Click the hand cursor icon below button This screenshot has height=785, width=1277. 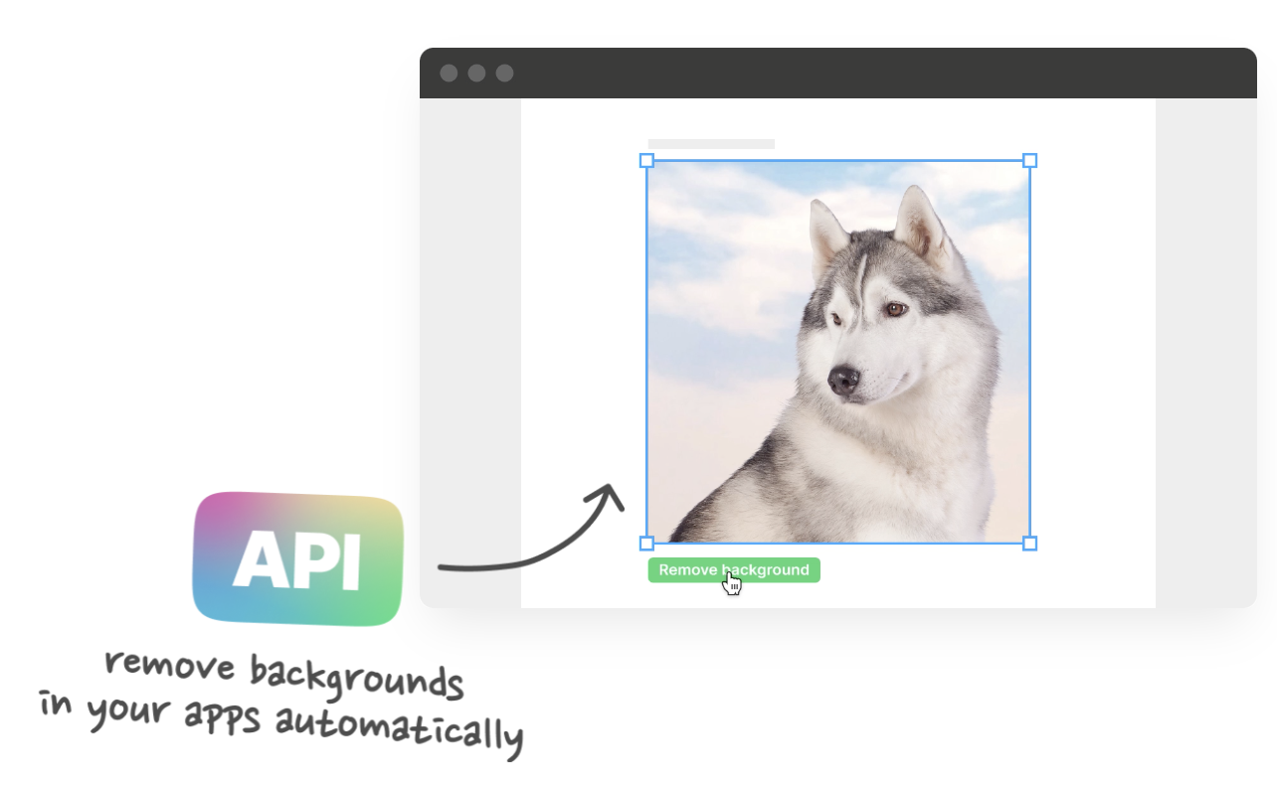[731, 586]
